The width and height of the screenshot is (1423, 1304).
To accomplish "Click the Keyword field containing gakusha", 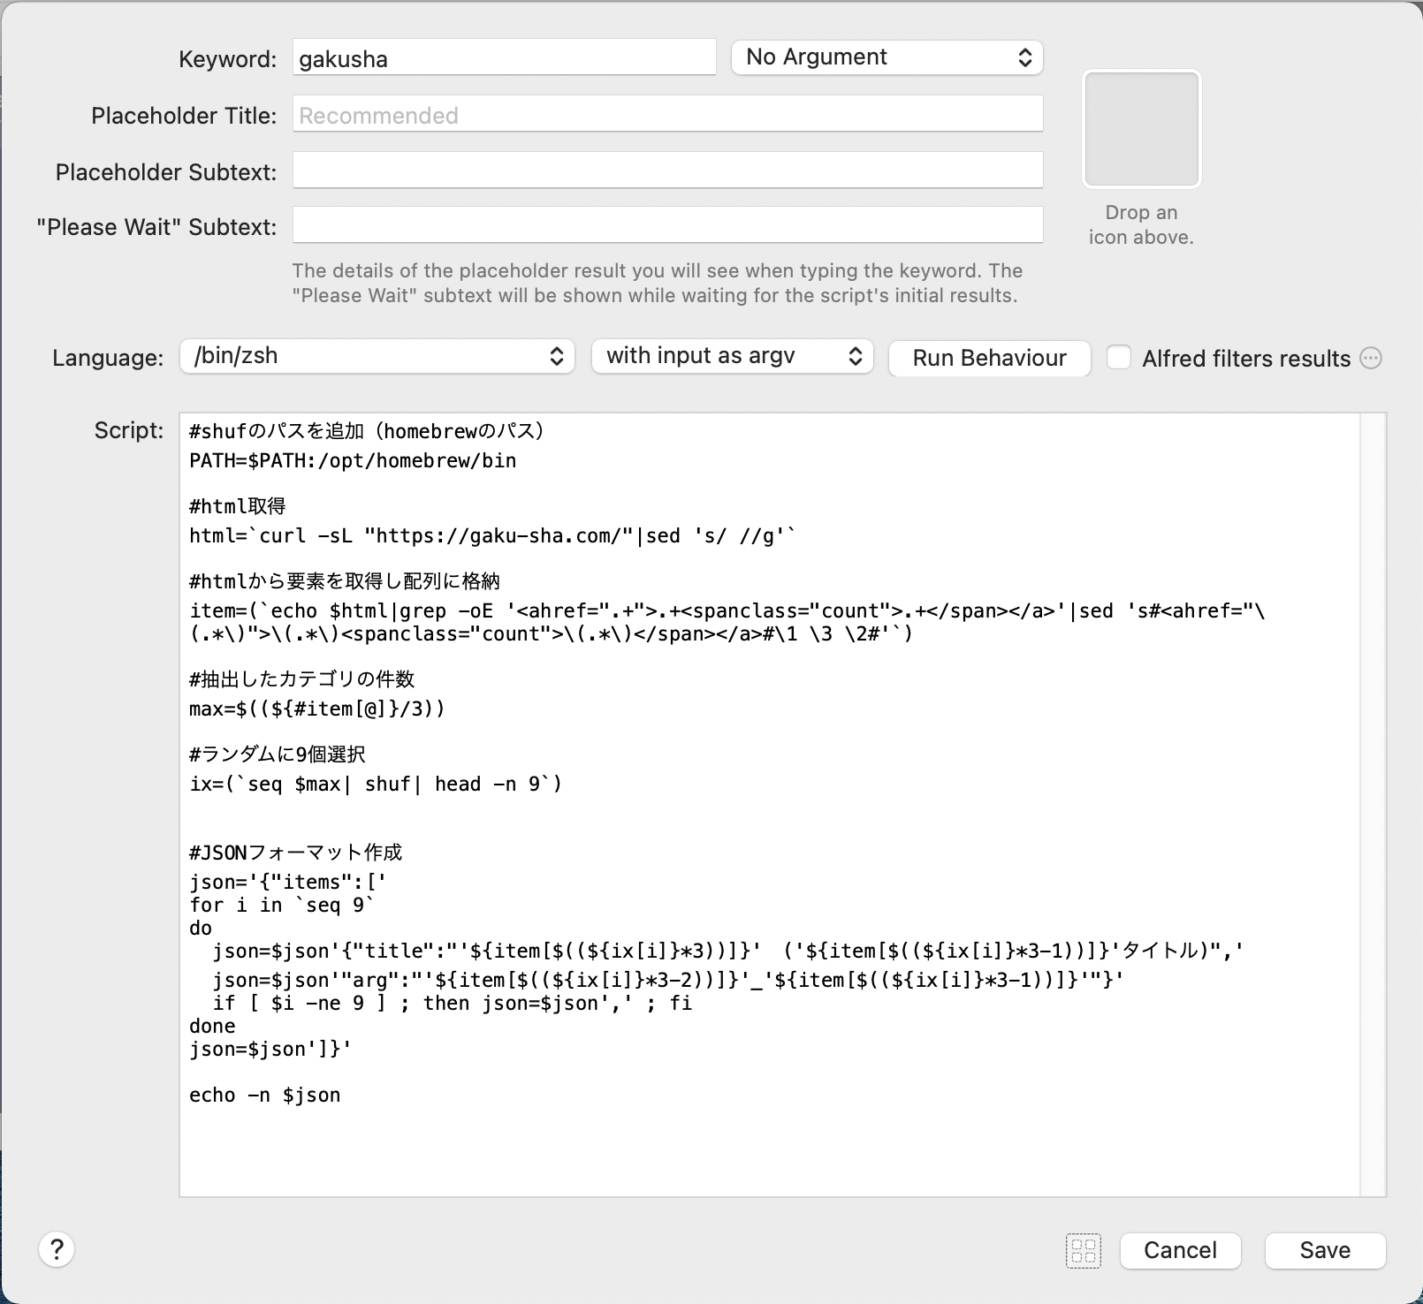I will point(504,58).
